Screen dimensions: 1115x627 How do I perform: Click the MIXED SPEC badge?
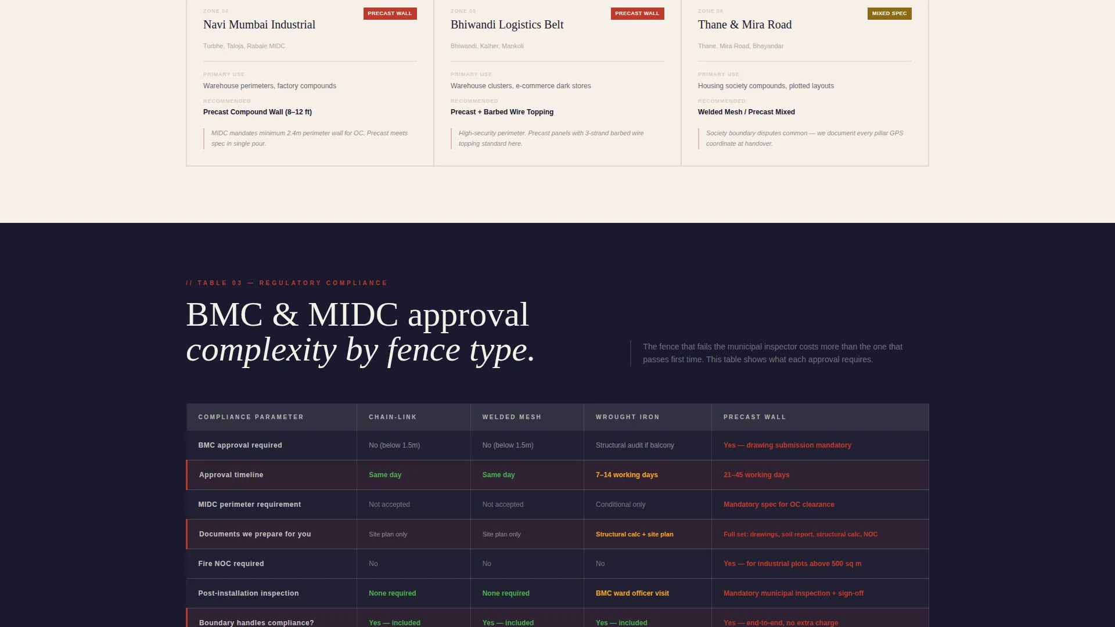coord(889,13)
